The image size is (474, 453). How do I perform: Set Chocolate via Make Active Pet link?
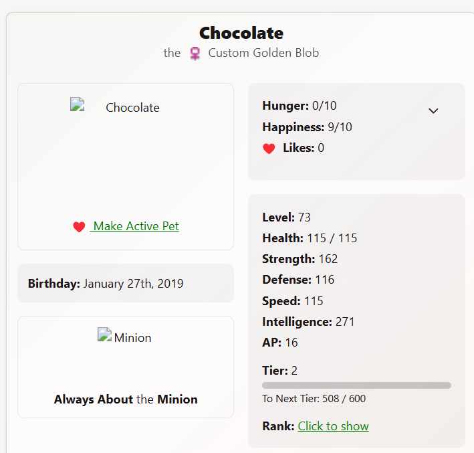tap(136, 226)
